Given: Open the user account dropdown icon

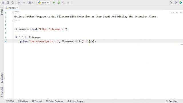Looking at the screenshot, I should coord(31,3).
